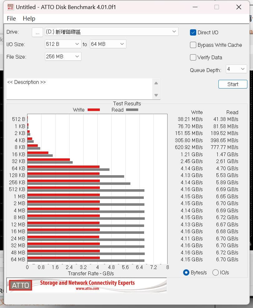Image resolution: width=253 pixels, height=308 pixels.
Task: Expand the 64 MB maximum I/O size dropdown
Action: point(108,44)
